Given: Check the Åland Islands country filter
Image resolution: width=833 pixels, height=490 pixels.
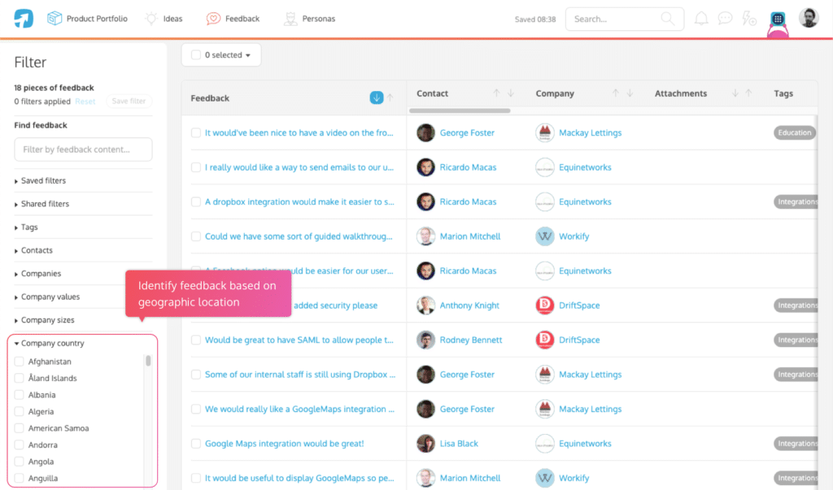Looking at the screenshot, I should [x=20, y=378].
